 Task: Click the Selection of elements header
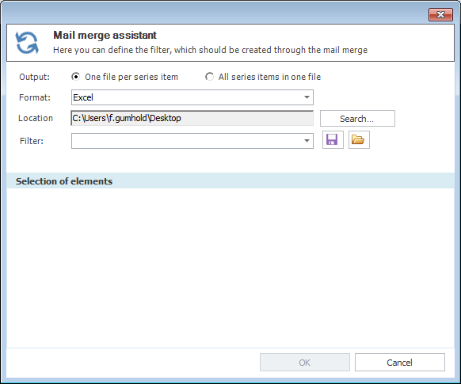point(64,181)
